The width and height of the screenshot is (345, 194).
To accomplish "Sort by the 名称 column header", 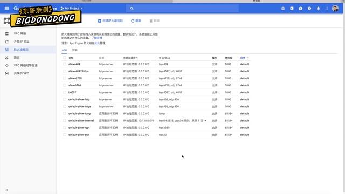I will point(71,58).
